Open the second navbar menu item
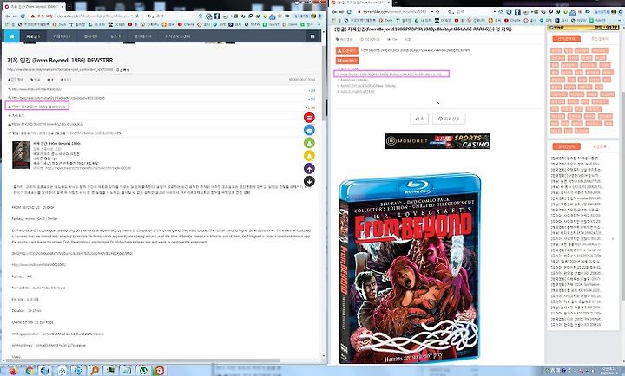Image resolution: width=625 pixels, height=376 pixels. [x=62, y=36]
